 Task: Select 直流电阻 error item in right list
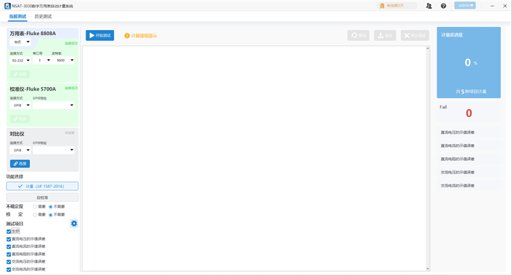click(469, 159)
